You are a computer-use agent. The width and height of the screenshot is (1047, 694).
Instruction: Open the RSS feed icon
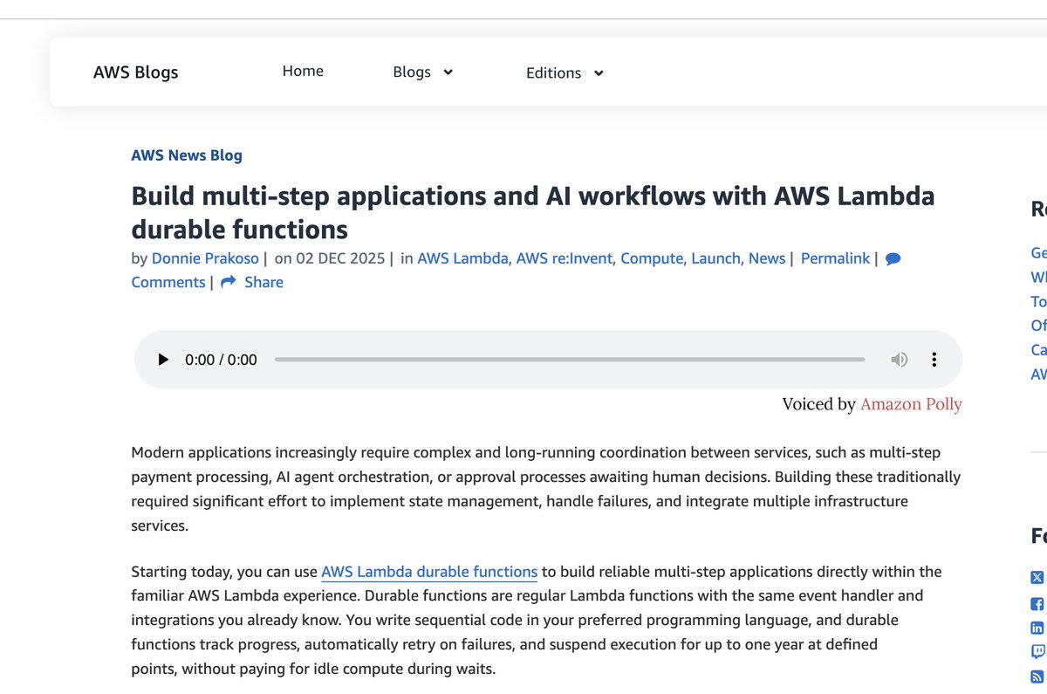pos(1037,676)
